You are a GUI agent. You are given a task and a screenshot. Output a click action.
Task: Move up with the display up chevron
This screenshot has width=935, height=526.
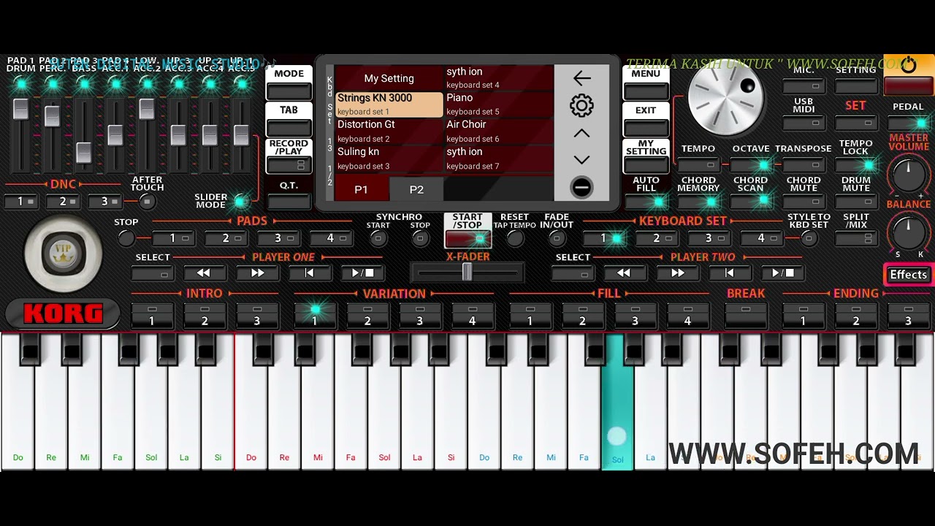click(581, 134)
